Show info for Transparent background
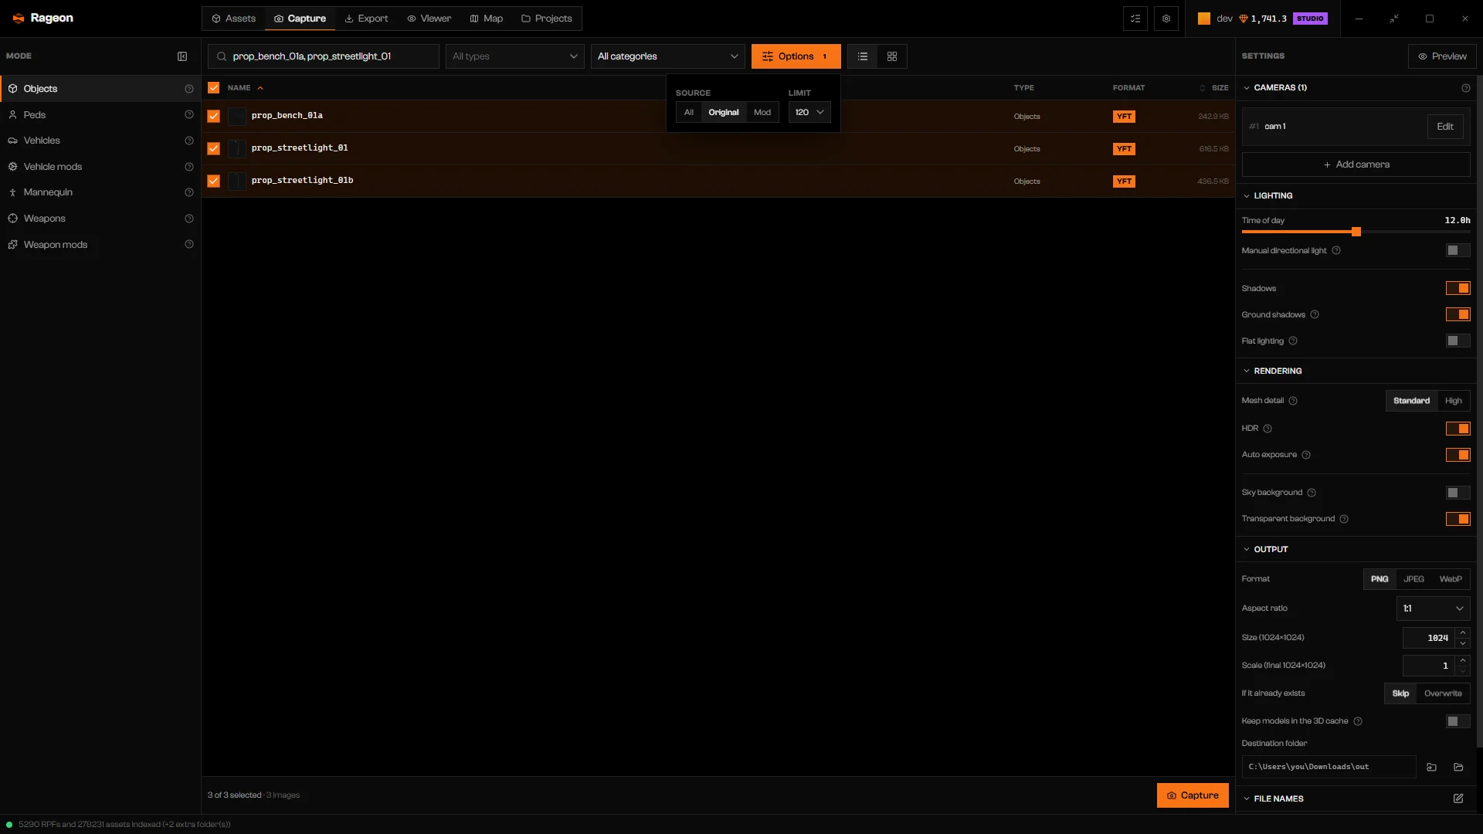 [x=1344, y=519]
